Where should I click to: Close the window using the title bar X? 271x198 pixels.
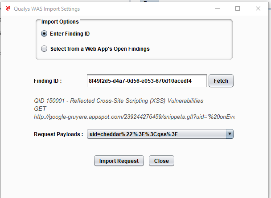pyautogui.click(x=258, y=8)
